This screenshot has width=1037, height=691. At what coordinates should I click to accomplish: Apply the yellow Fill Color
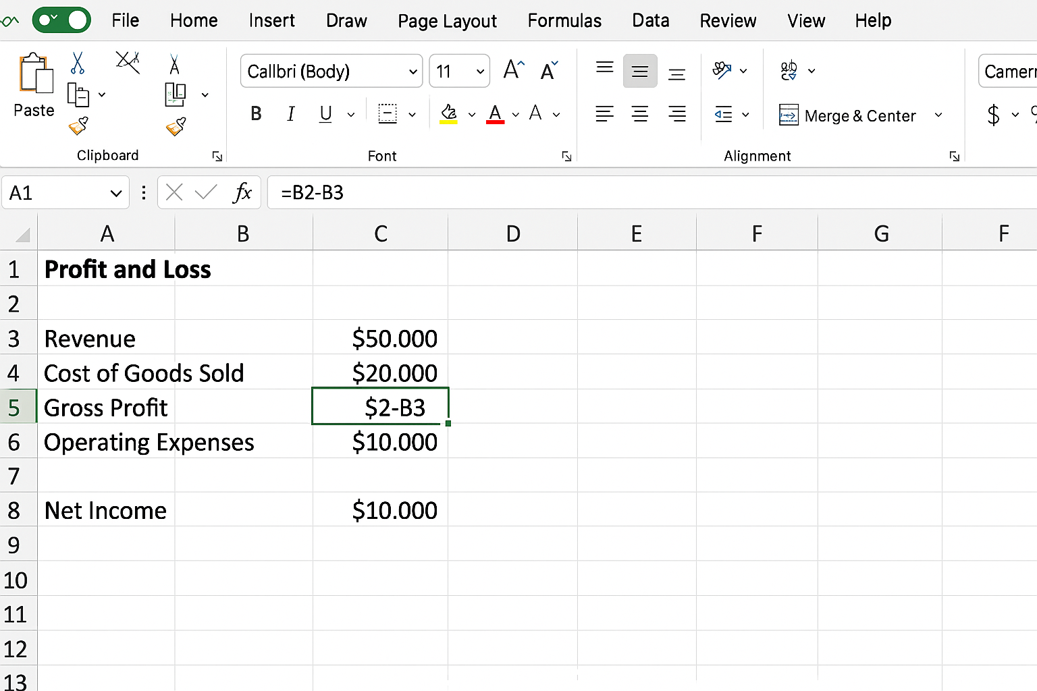click(x=449, y=114)
